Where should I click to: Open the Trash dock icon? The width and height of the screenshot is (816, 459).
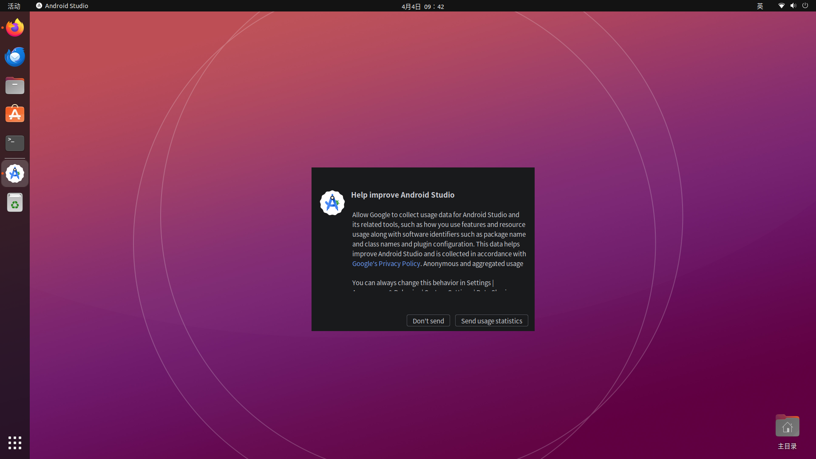click(15, 203)
